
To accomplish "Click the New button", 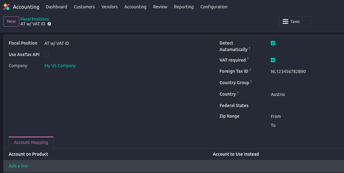I will (11, 21).
